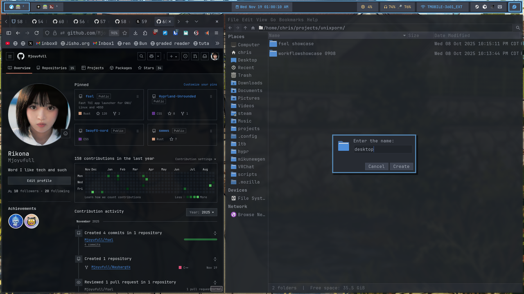
Task: Open the tracking protection shield panel
Action: [x=47, y=33]
